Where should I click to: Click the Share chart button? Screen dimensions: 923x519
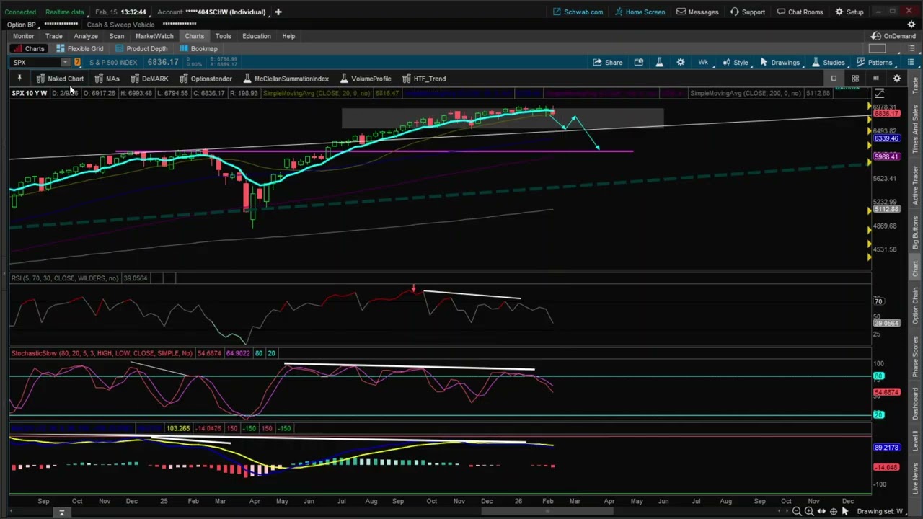pyautogui.click(x=607, y=63)
